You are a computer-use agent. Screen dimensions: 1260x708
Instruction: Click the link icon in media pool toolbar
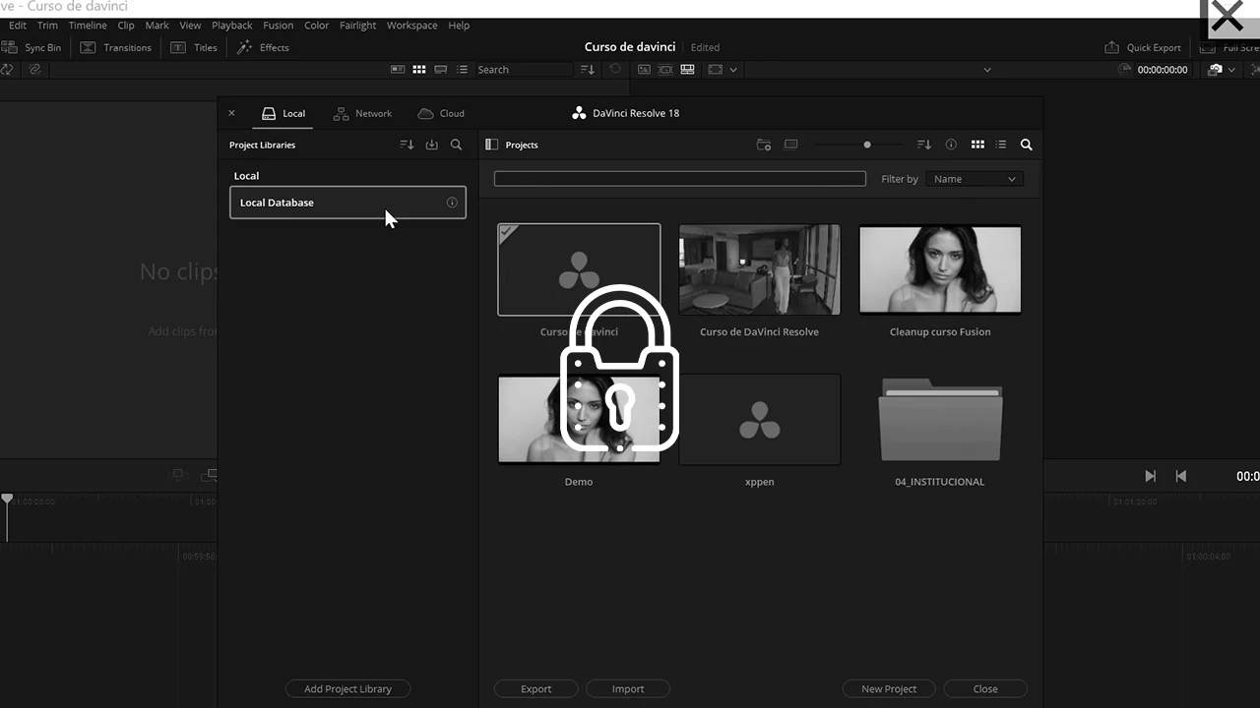pos(34,70)
